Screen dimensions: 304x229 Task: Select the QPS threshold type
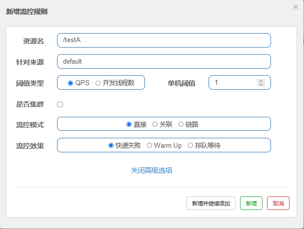[x=71, y=83]
